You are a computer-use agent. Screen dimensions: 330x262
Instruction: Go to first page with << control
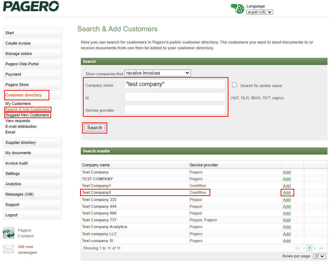pyautogui.click(x=297, y=248)
